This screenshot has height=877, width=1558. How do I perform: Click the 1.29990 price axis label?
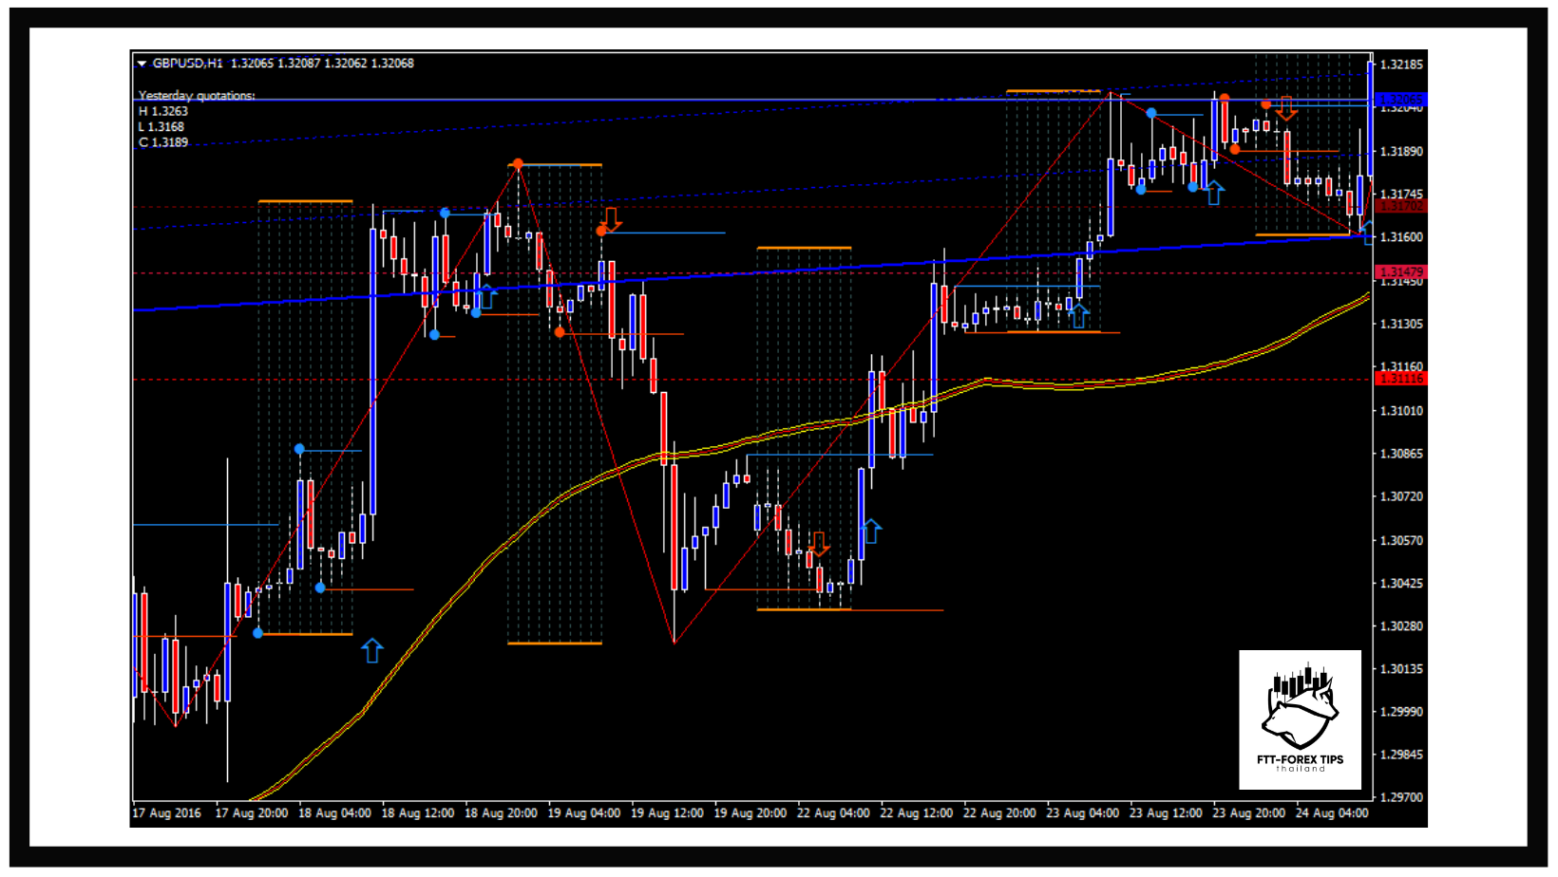1401,712
